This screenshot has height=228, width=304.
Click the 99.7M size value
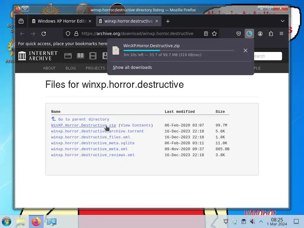pyautogui.click(x=221, y=125)
